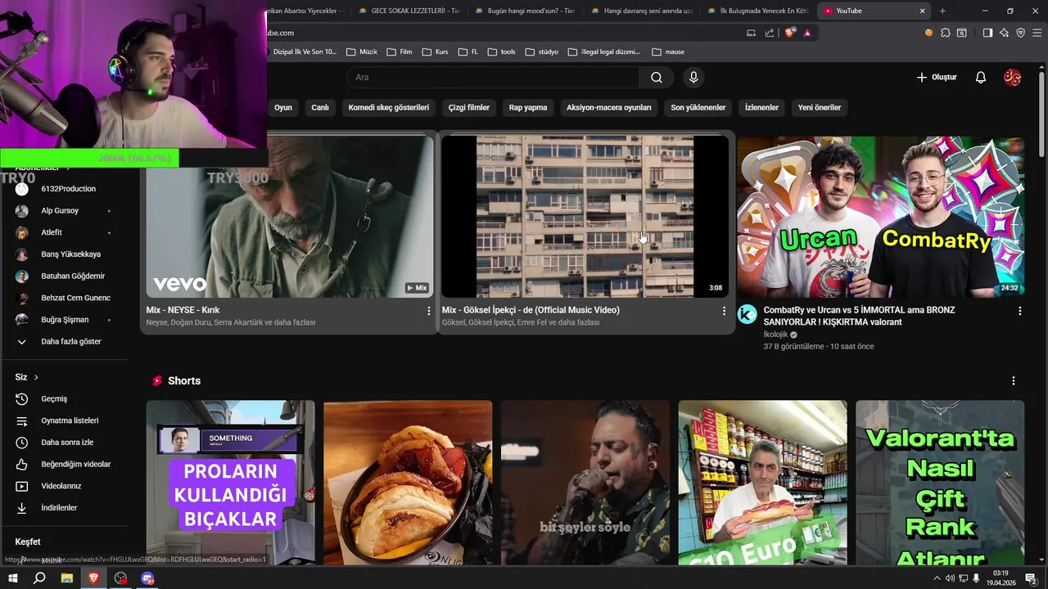Select the Canlı filter chip

320,107
